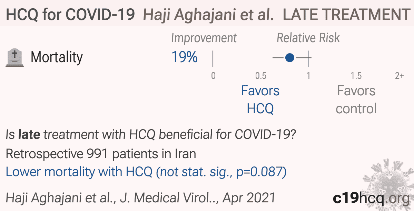Viewport: 414px width, 211px height.
Task: Click the J. Medical Virol. citation line
Action: tap(140, 198)
